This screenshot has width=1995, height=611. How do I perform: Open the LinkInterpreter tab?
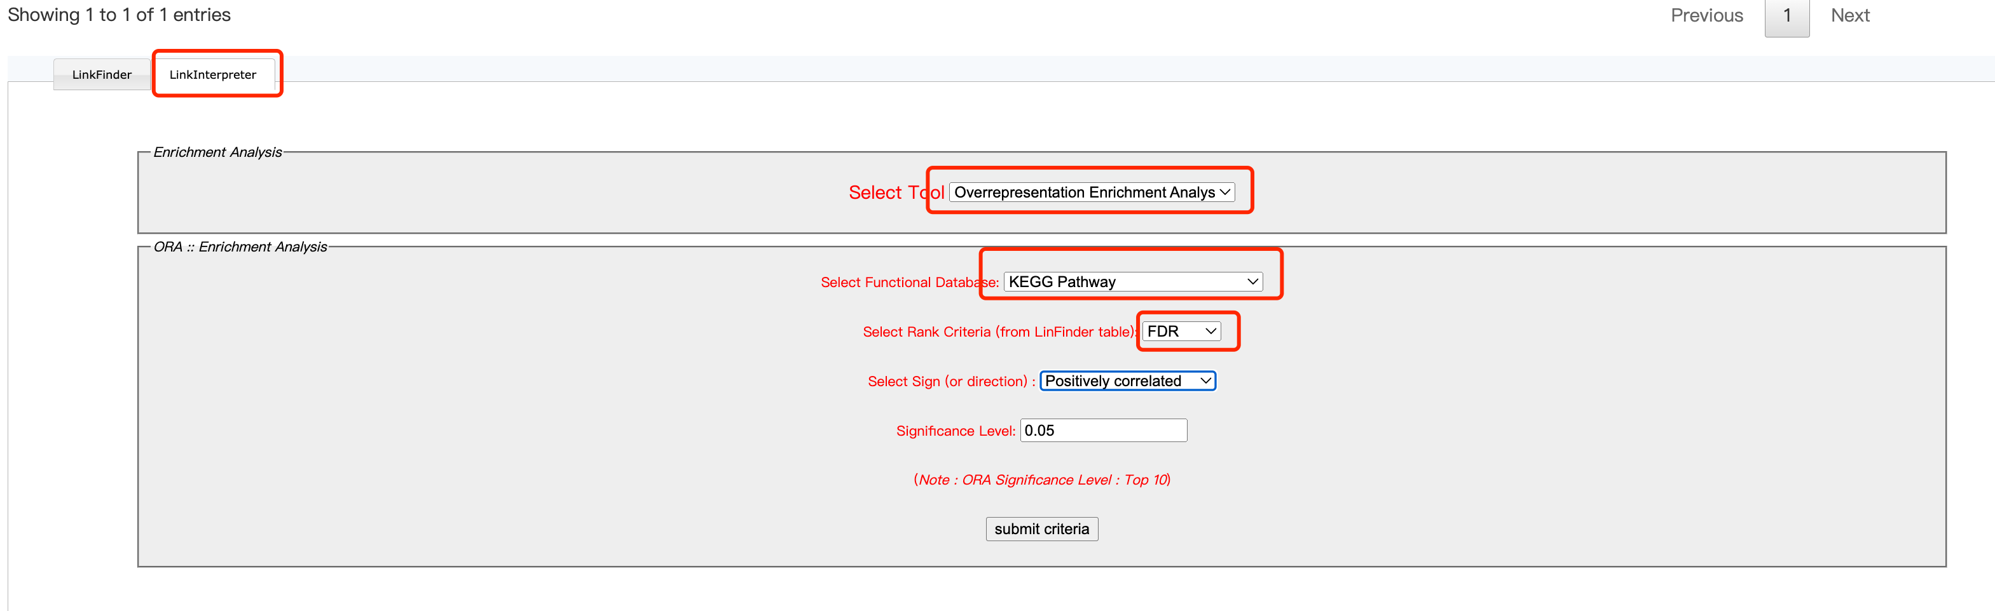(213, 74)
